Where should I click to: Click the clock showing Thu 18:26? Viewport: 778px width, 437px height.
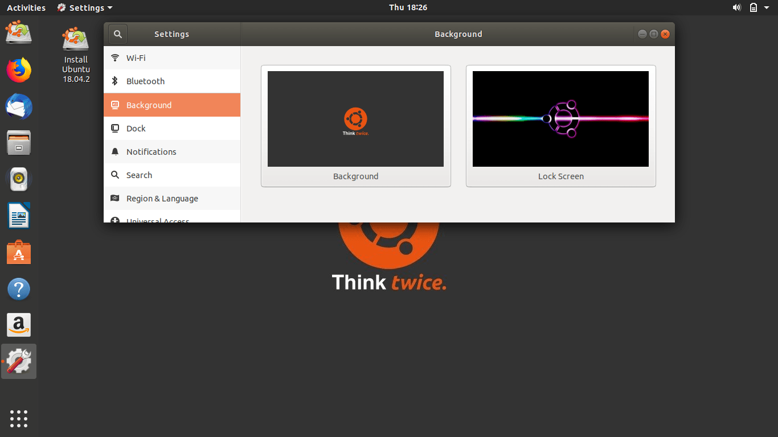coord(408,7)
